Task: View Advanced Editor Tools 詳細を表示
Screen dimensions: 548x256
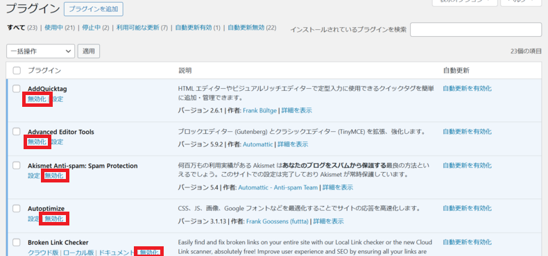Action: tap(293, 144)
